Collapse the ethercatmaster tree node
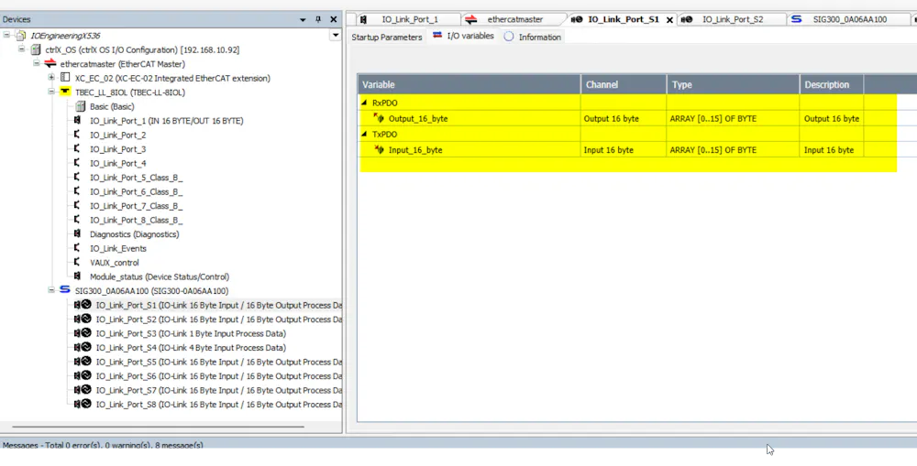 [x=37, y=64]
